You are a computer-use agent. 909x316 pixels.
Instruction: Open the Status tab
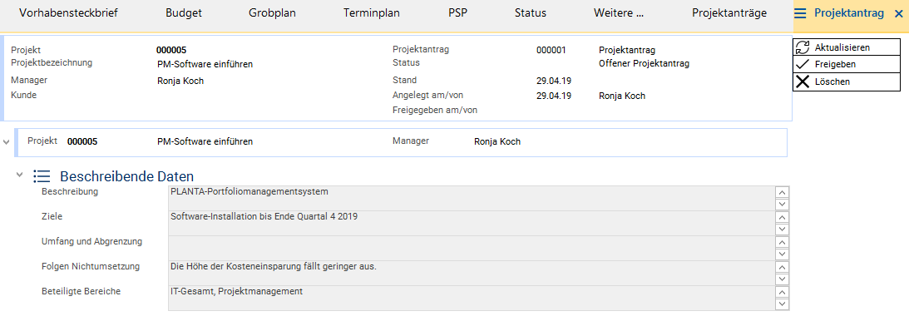coord(531,13)
